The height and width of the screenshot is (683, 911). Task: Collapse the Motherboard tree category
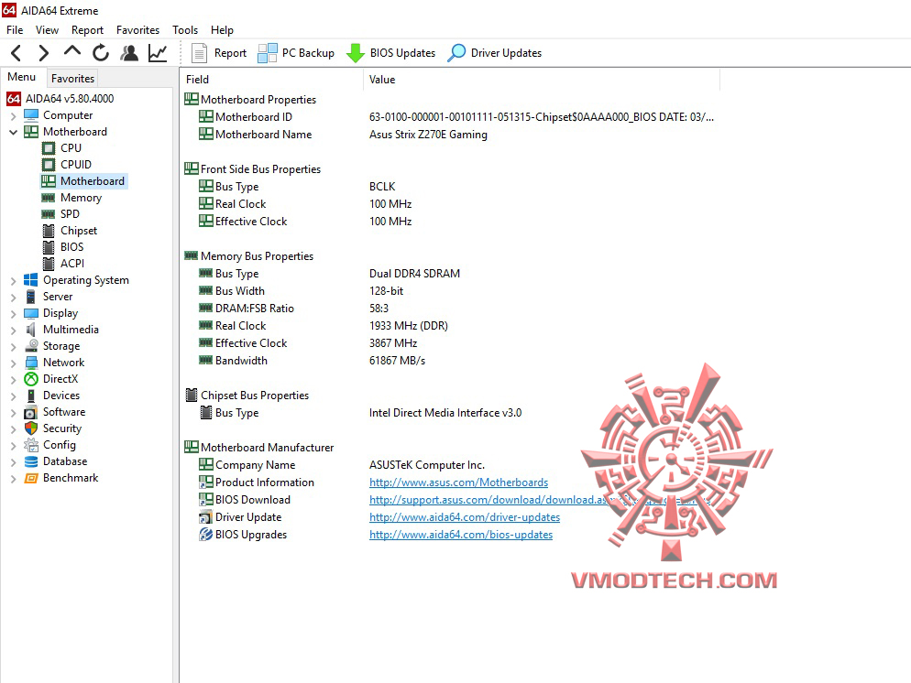coord(14,133)
